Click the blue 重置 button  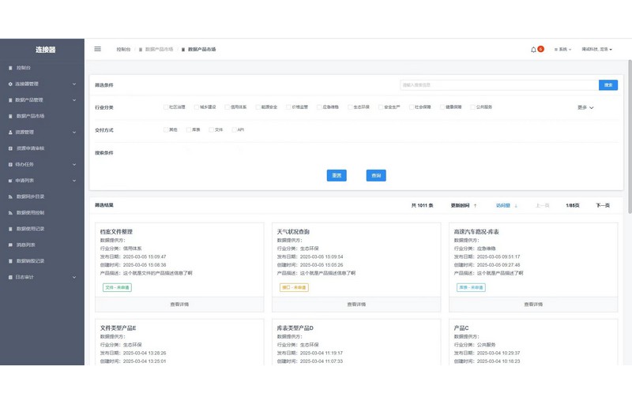(x=337, y=175)
